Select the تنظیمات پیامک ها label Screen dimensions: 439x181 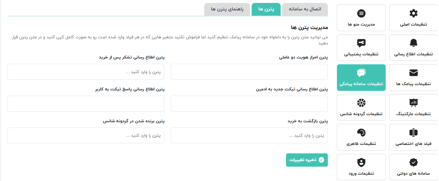click(x=413, y=84)
